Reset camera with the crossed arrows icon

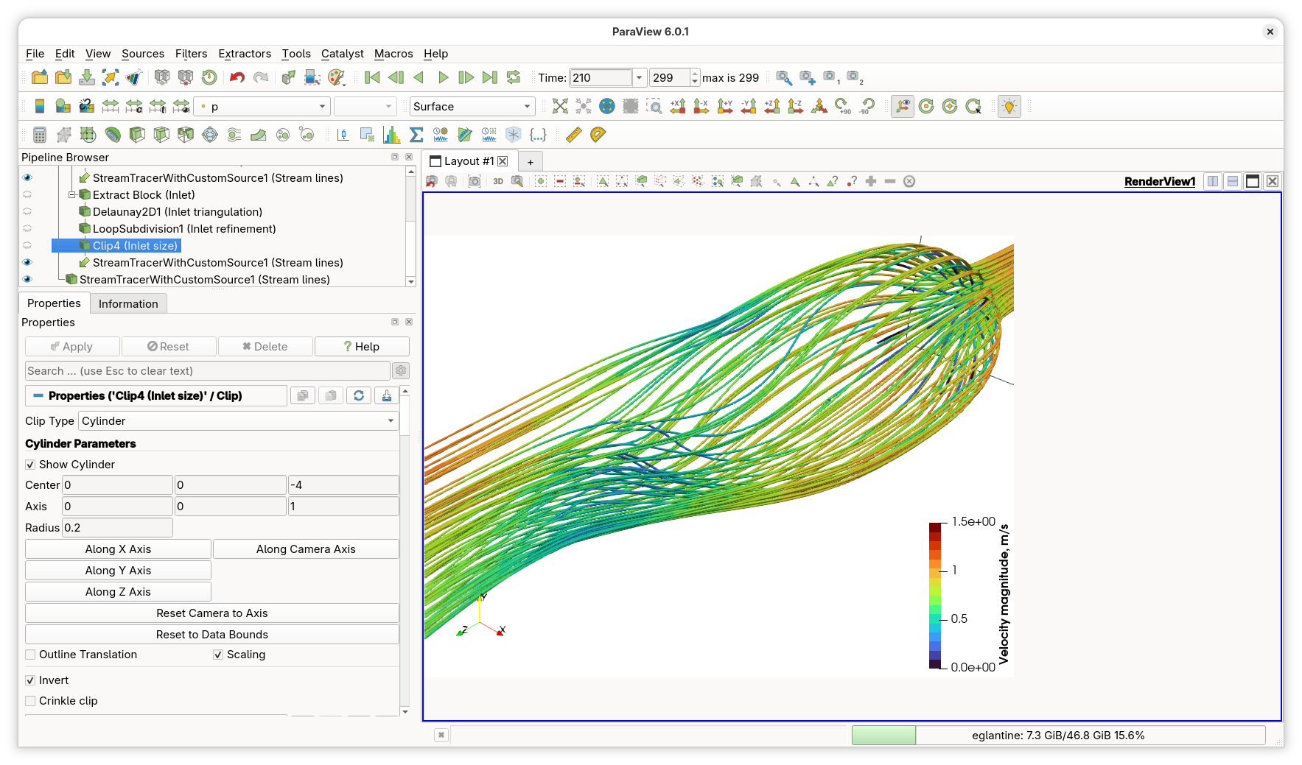pos(560,106)
